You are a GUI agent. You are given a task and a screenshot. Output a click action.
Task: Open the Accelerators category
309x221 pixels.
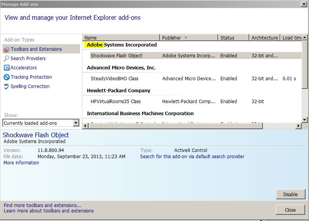24,68
